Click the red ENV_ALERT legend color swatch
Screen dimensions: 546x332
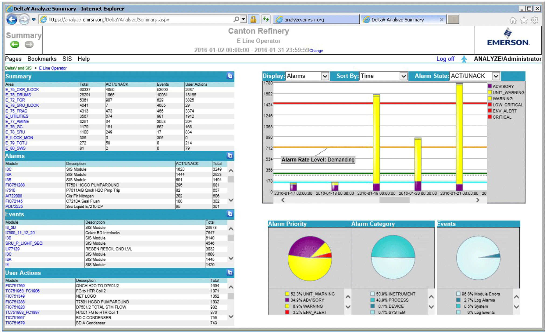[490, 111]
